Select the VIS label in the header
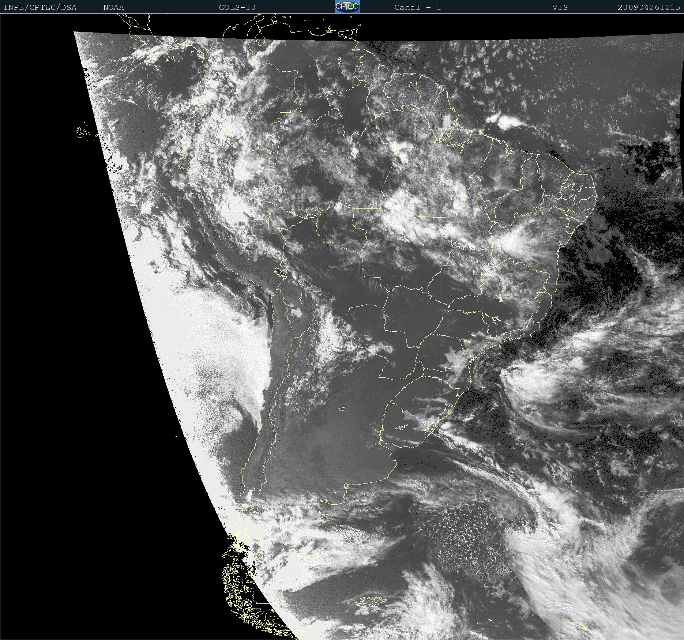Image resolution: width=684 pixels, height=640 pixels. [x=560, y=7]
